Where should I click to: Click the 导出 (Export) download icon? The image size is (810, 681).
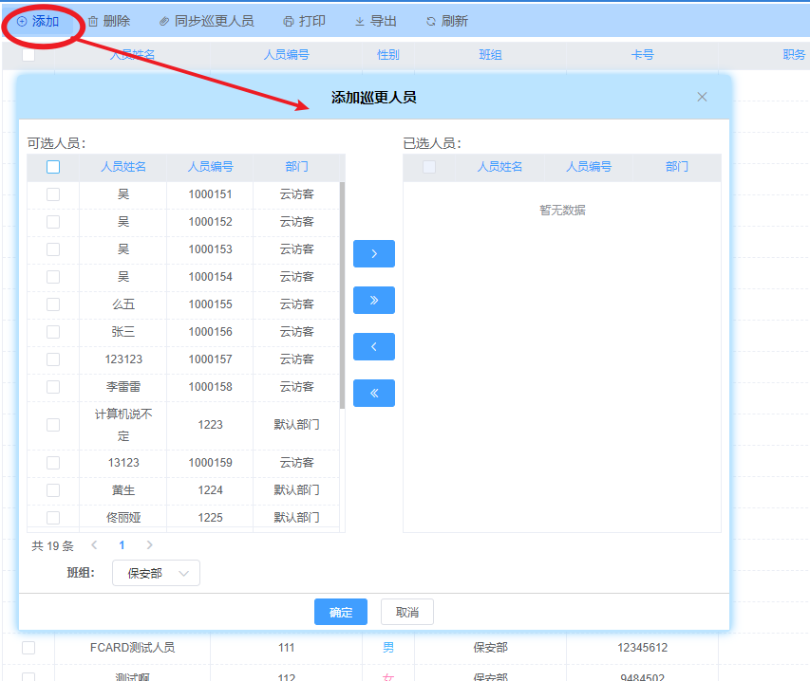[360, 21]
